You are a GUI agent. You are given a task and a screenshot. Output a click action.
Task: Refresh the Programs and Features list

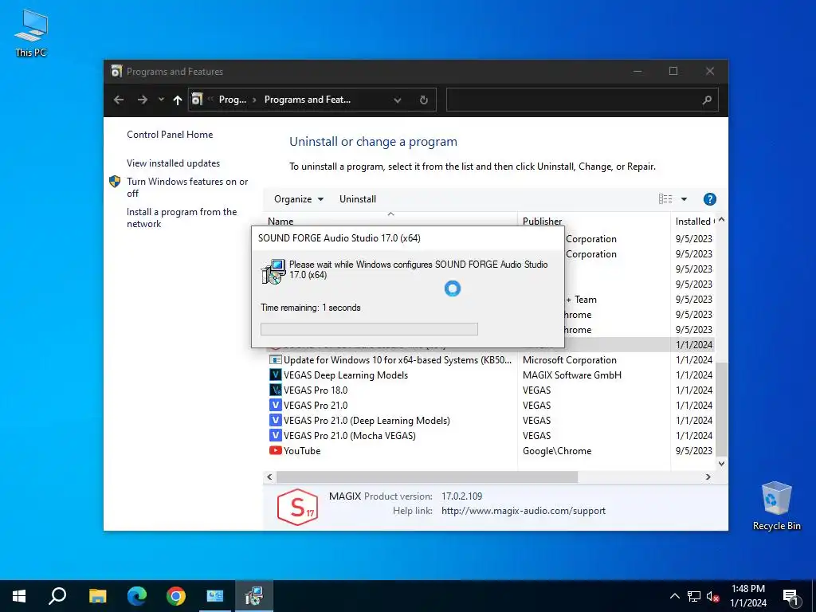424,100
